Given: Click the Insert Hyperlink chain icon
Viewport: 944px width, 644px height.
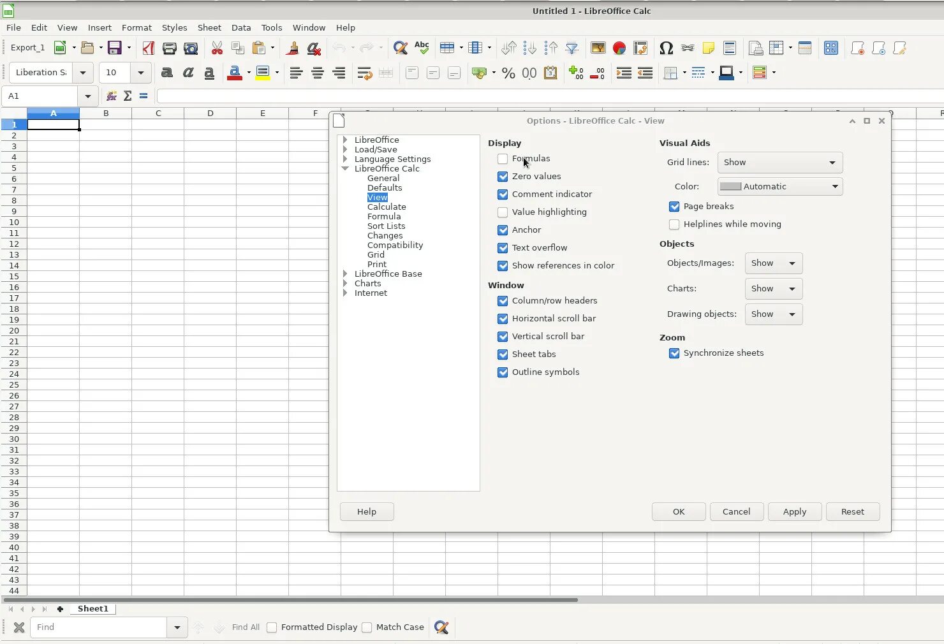Looking at the screenshot, I should pos(688,48).
